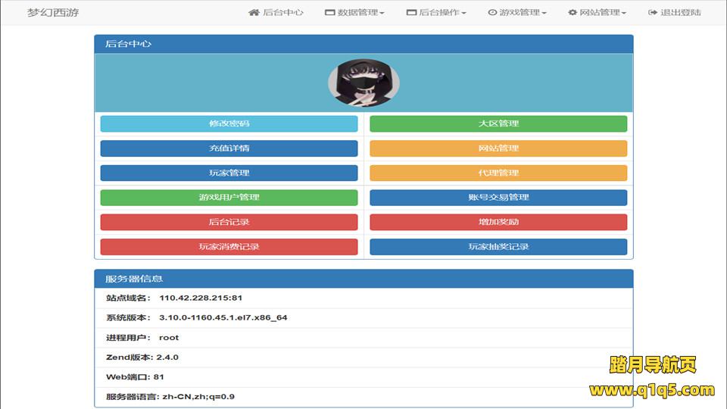Viewport: 727px width, 409px height.
Task: Click the window icon beside 数据管理
Action: click(x=329, y=13)
